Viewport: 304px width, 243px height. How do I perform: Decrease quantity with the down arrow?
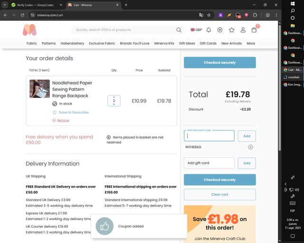[114, 104]
